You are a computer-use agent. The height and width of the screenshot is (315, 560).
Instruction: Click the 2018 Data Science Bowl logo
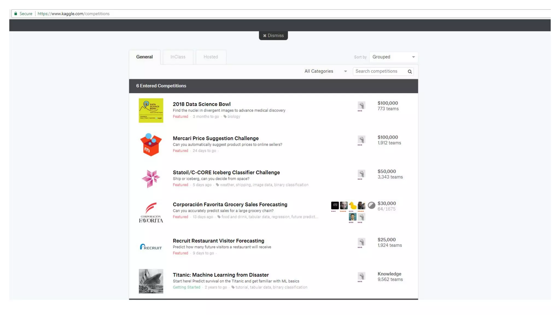click(x=151, y=110)
